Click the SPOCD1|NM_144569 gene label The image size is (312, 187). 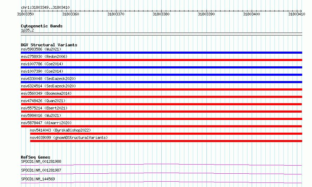point(38,179)
